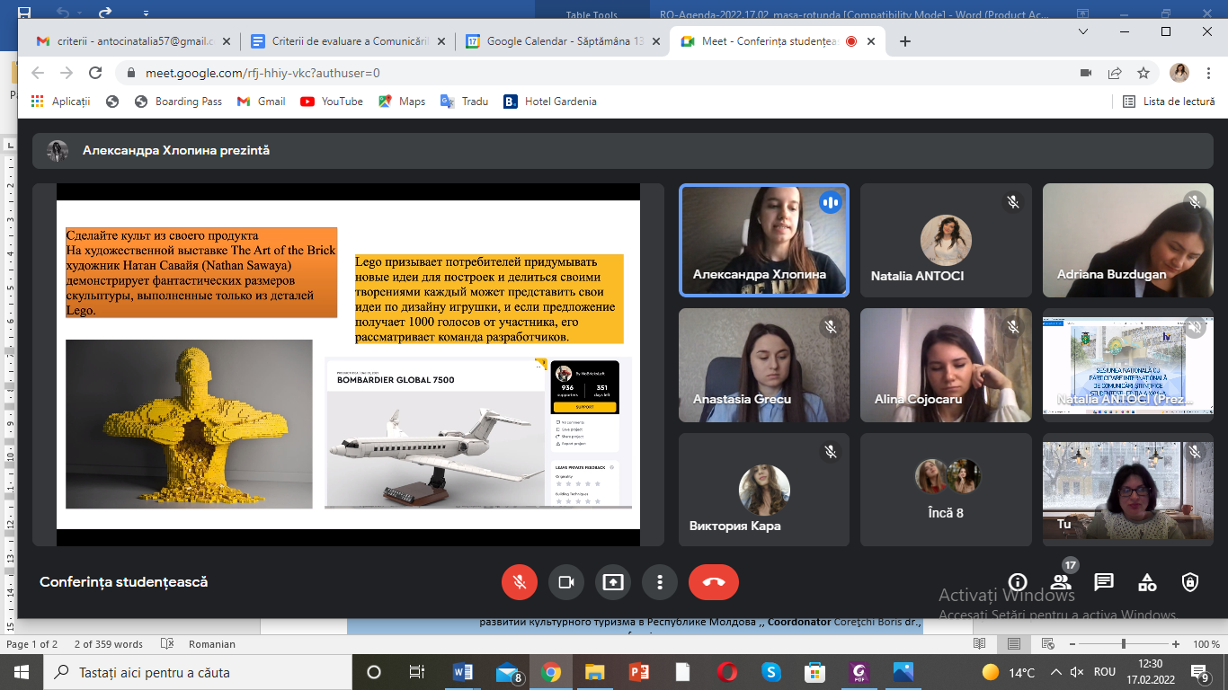Open more options three-dot menu
Image resolution: width=1228 pixels, height=690 pixels.
point(660,582)
